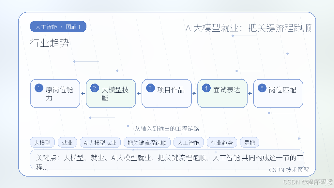334x188 pixels.
Task: Click the arrow after 项目作品
Action: point(195,93)
